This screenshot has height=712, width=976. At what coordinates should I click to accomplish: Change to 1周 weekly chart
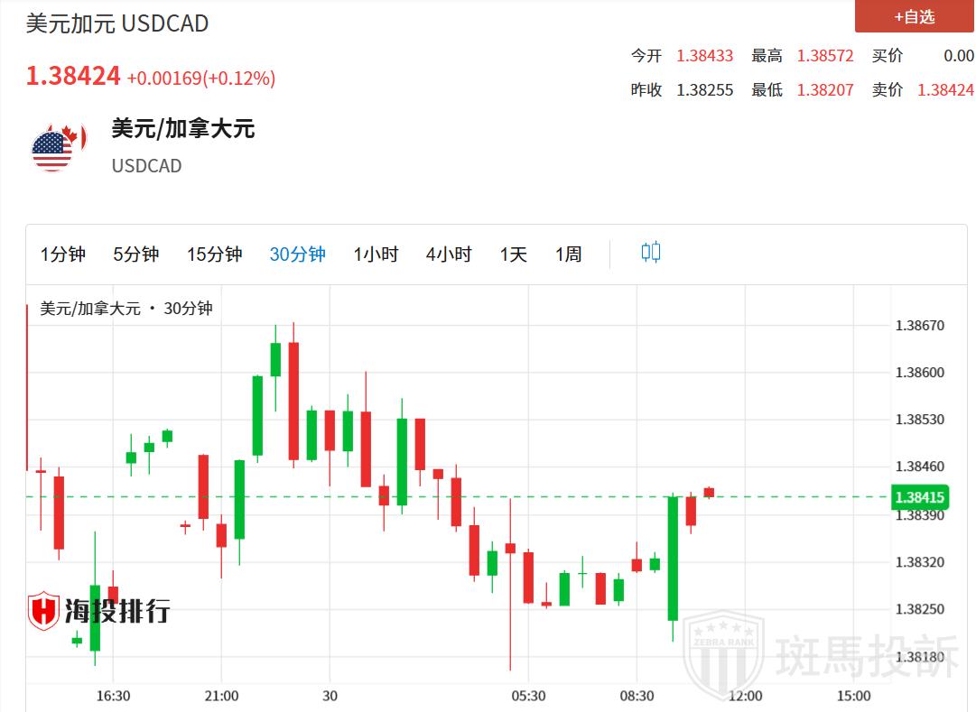pyautogui.click(x=568, y=254)
